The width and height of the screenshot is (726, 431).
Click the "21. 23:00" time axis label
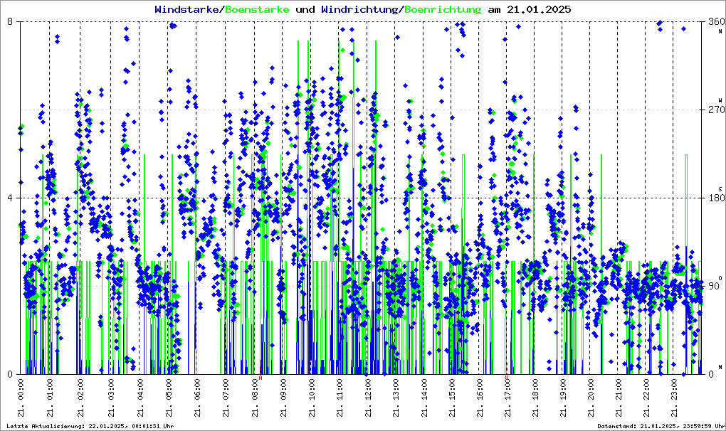click(673, 398)
